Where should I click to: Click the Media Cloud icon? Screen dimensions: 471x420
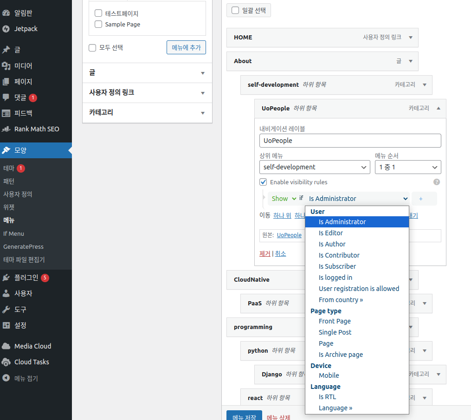[6, 346]
